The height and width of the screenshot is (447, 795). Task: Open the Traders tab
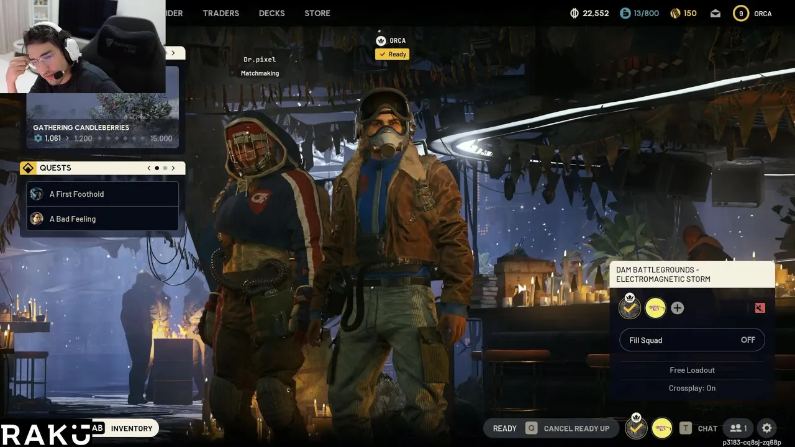[x=220, y=13]
